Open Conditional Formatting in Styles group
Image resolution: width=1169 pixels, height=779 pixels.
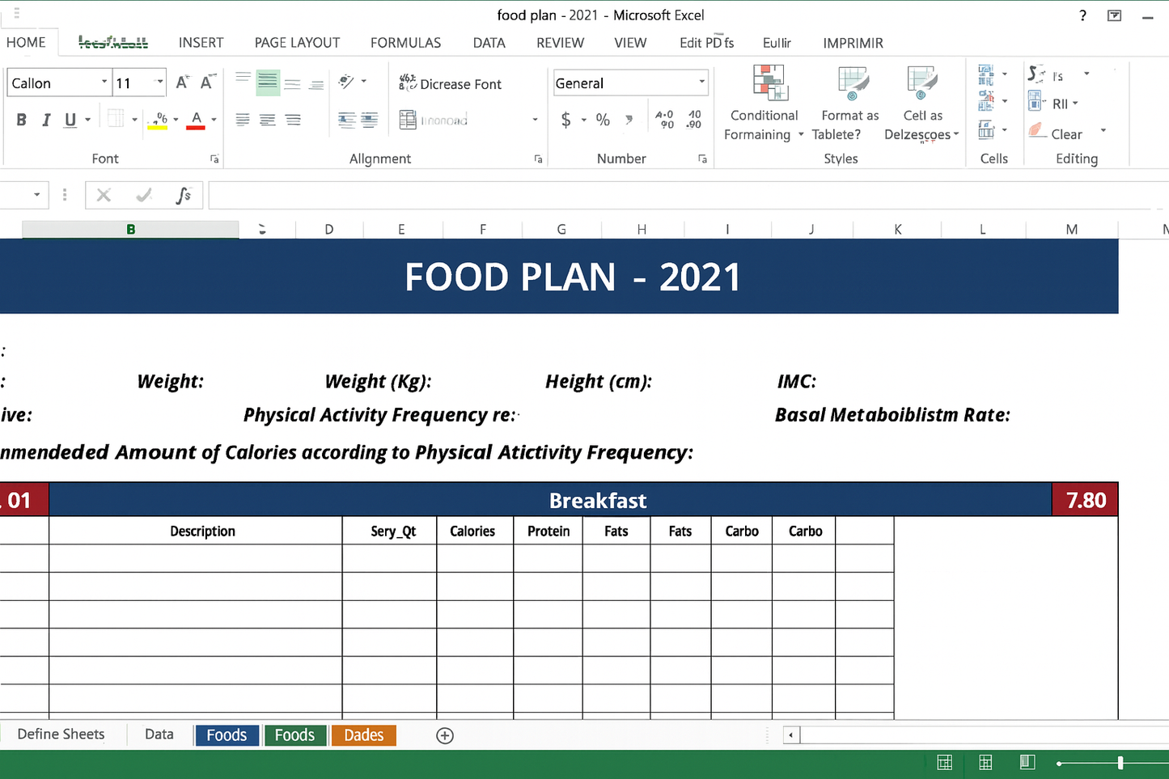[763, 103]
